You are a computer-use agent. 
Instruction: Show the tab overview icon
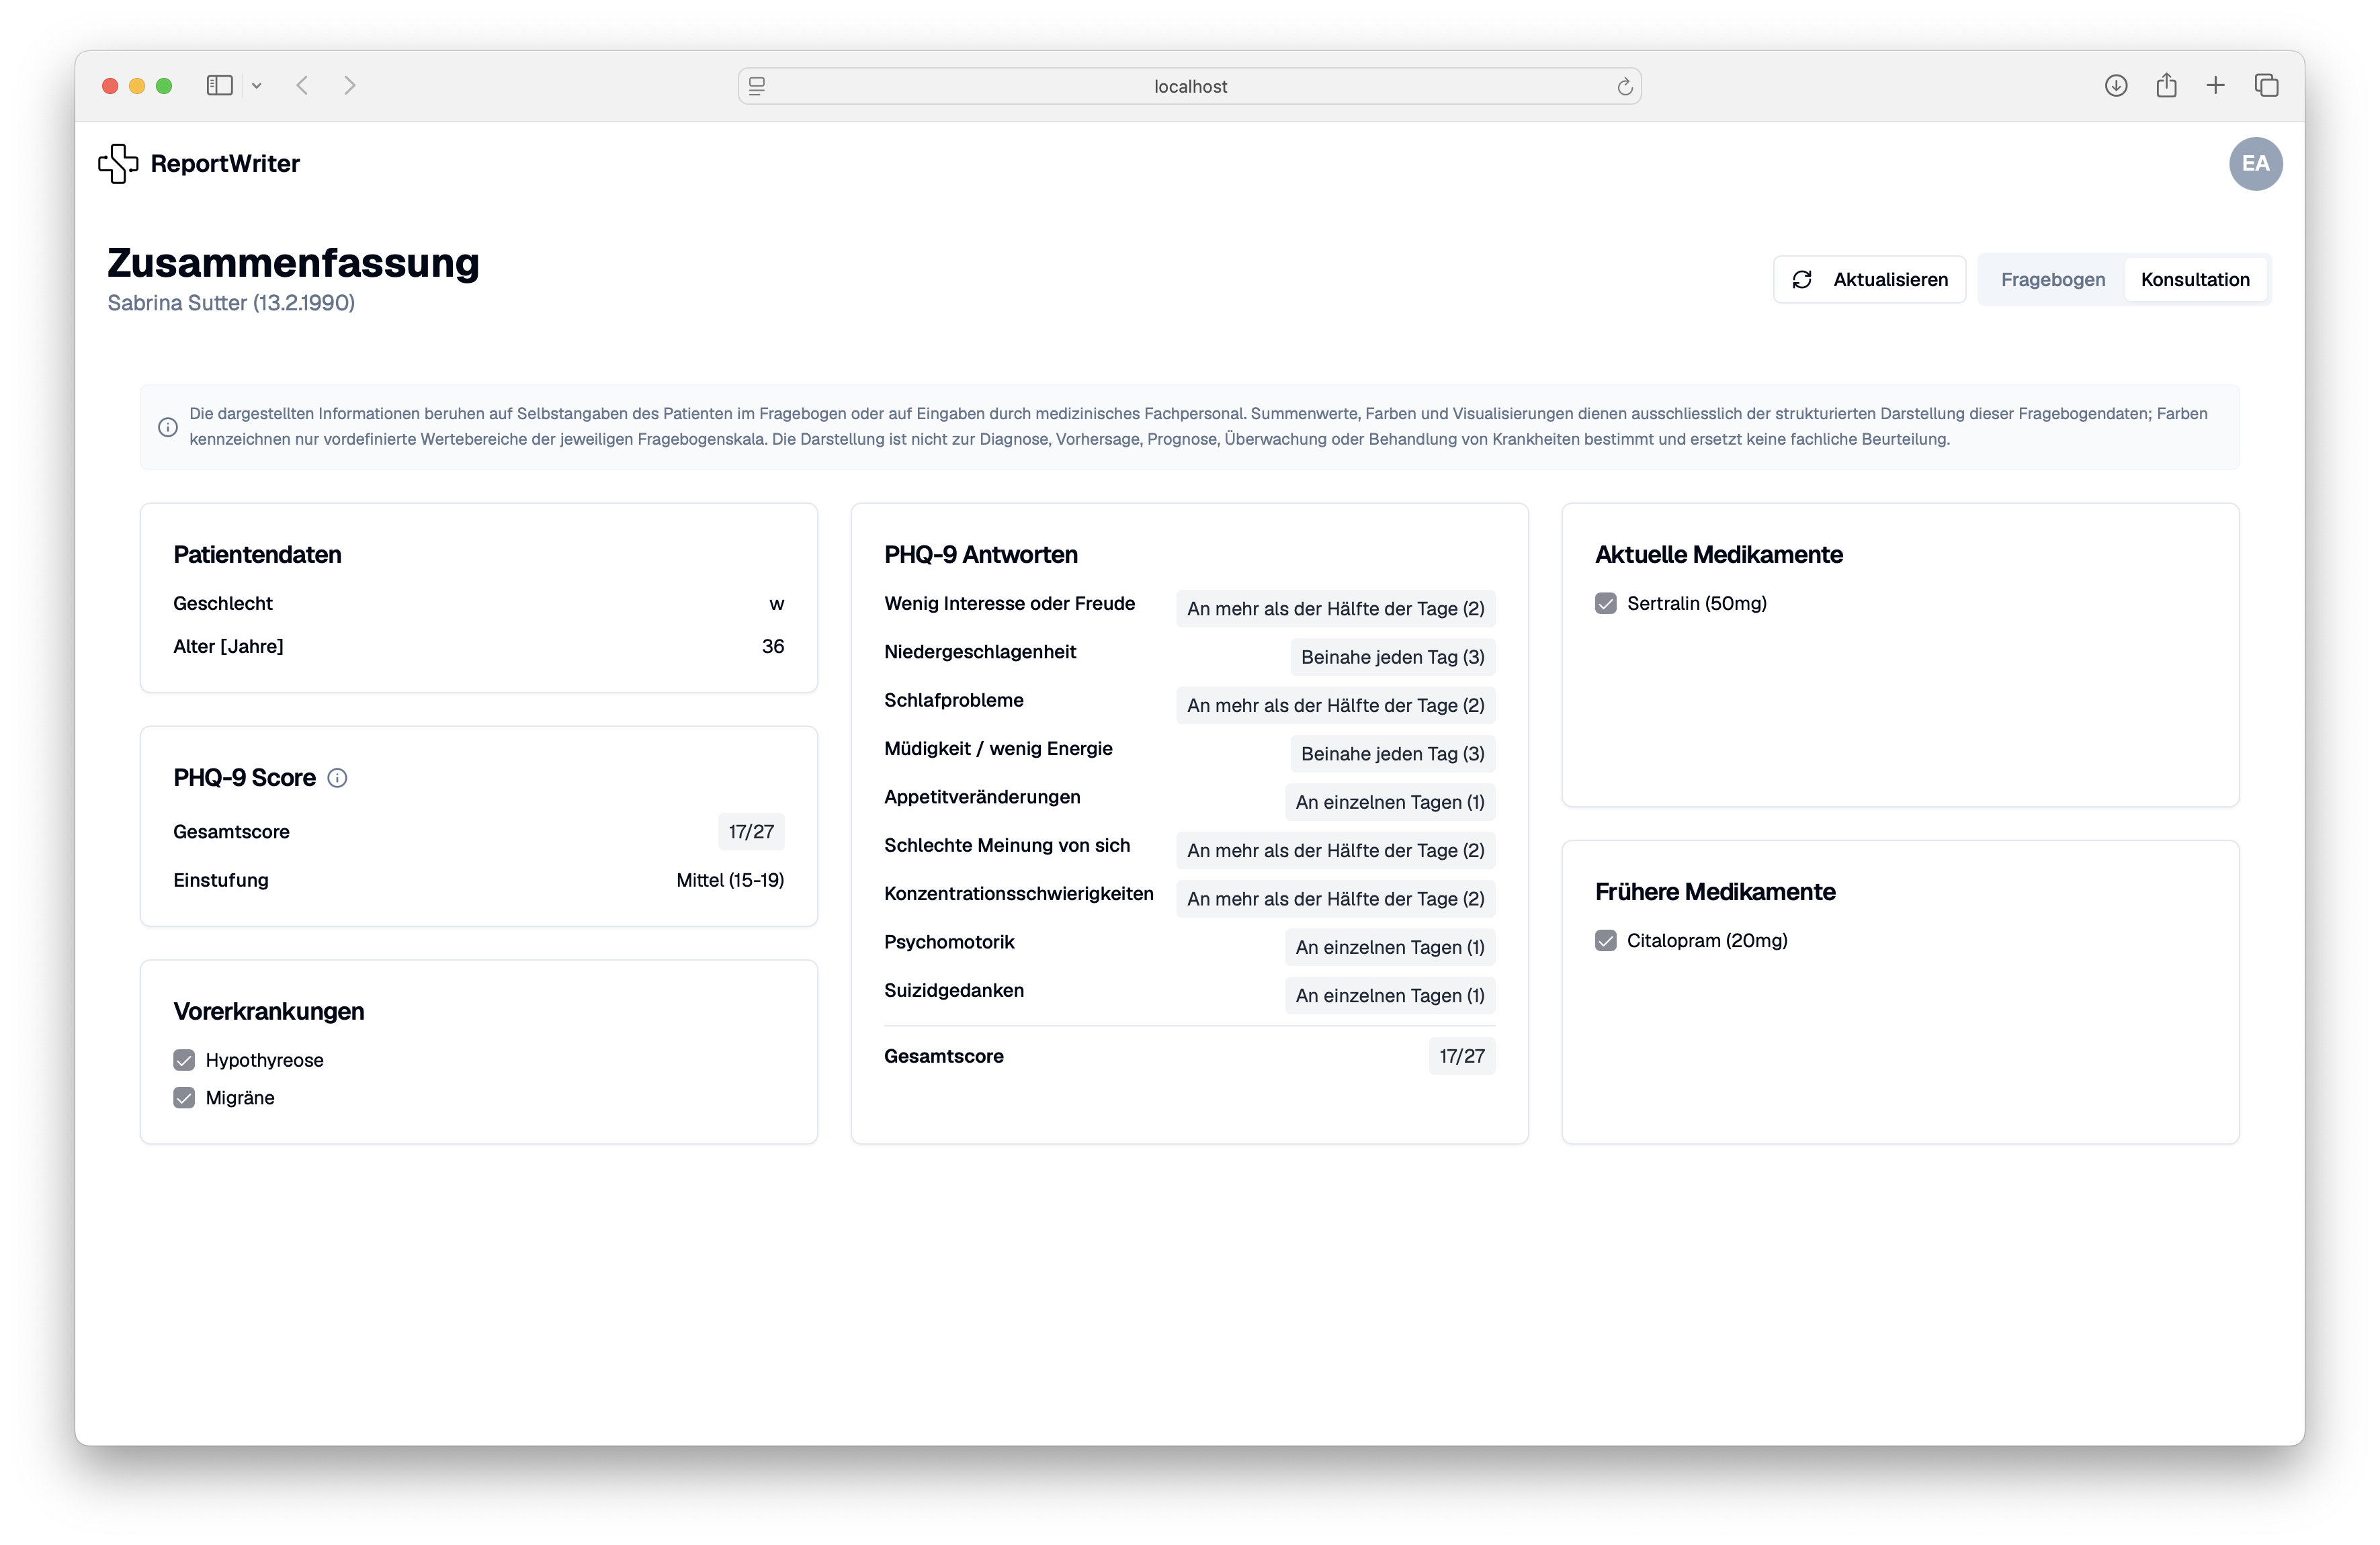click(2267, 86)
